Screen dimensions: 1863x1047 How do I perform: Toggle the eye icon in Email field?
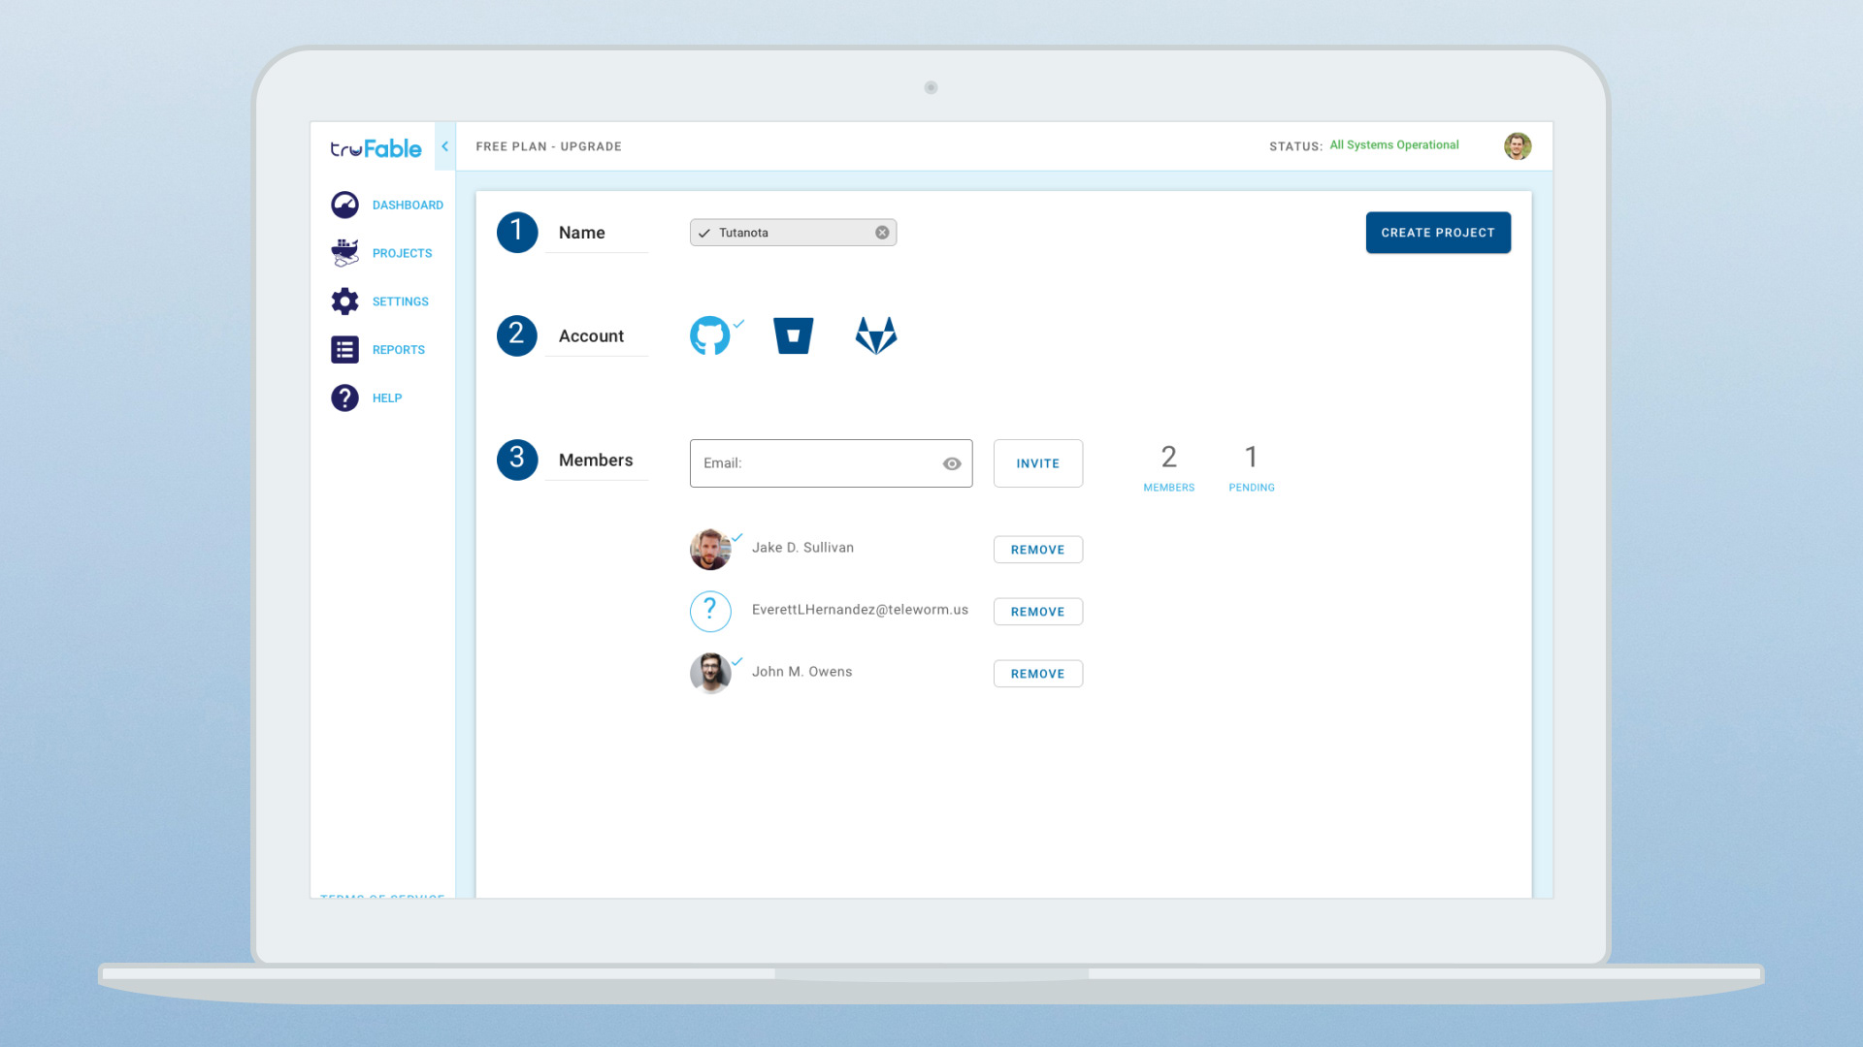(x=952, y=463)
